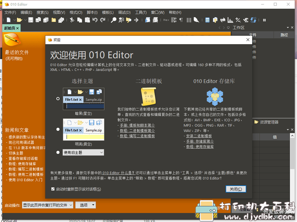Click the highlighter pen toolbar icon
This screenshot has width=297, height=222.
point(196,20)
